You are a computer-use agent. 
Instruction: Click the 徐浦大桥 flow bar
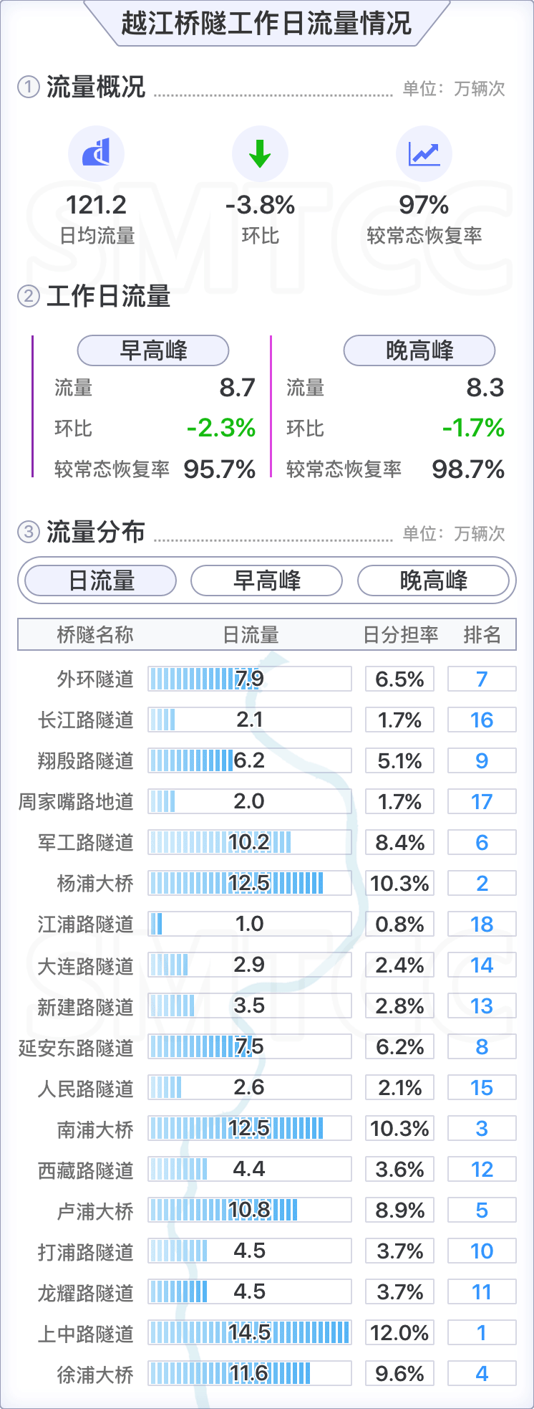click(250, 1374)
